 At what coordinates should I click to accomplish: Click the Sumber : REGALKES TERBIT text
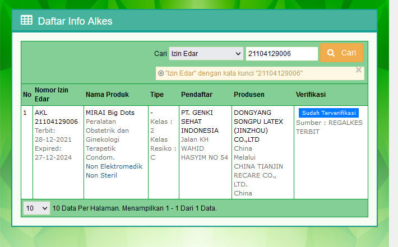[x=329, y=127]
